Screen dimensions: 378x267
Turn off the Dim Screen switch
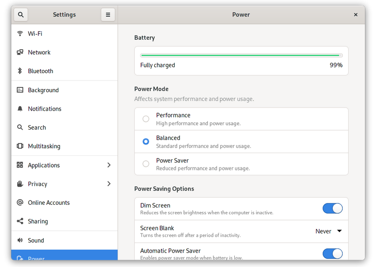[x=332, y=208]
